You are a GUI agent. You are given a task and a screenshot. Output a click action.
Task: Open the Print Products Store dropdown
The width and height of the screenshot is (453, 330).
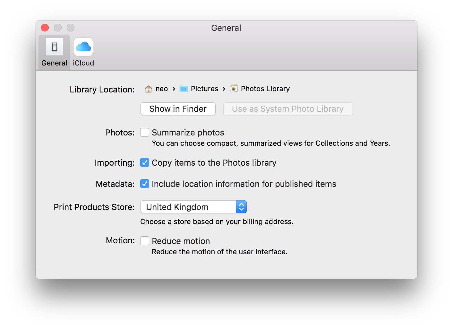coord(193,207)
